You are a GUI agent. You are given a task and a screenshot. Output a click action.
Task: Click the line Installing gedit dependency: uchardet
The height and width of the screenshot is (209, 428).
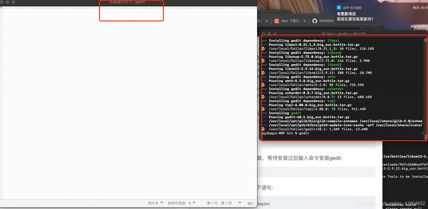pyautogui.click(x=303, y=89)
